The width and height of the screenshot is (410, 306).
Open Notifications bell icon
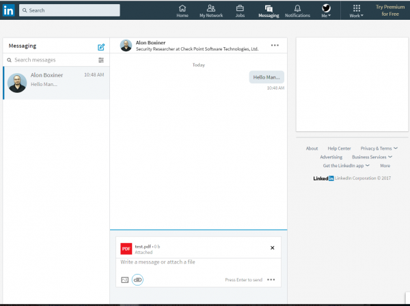pyautogui.click(x=297, y=10)
